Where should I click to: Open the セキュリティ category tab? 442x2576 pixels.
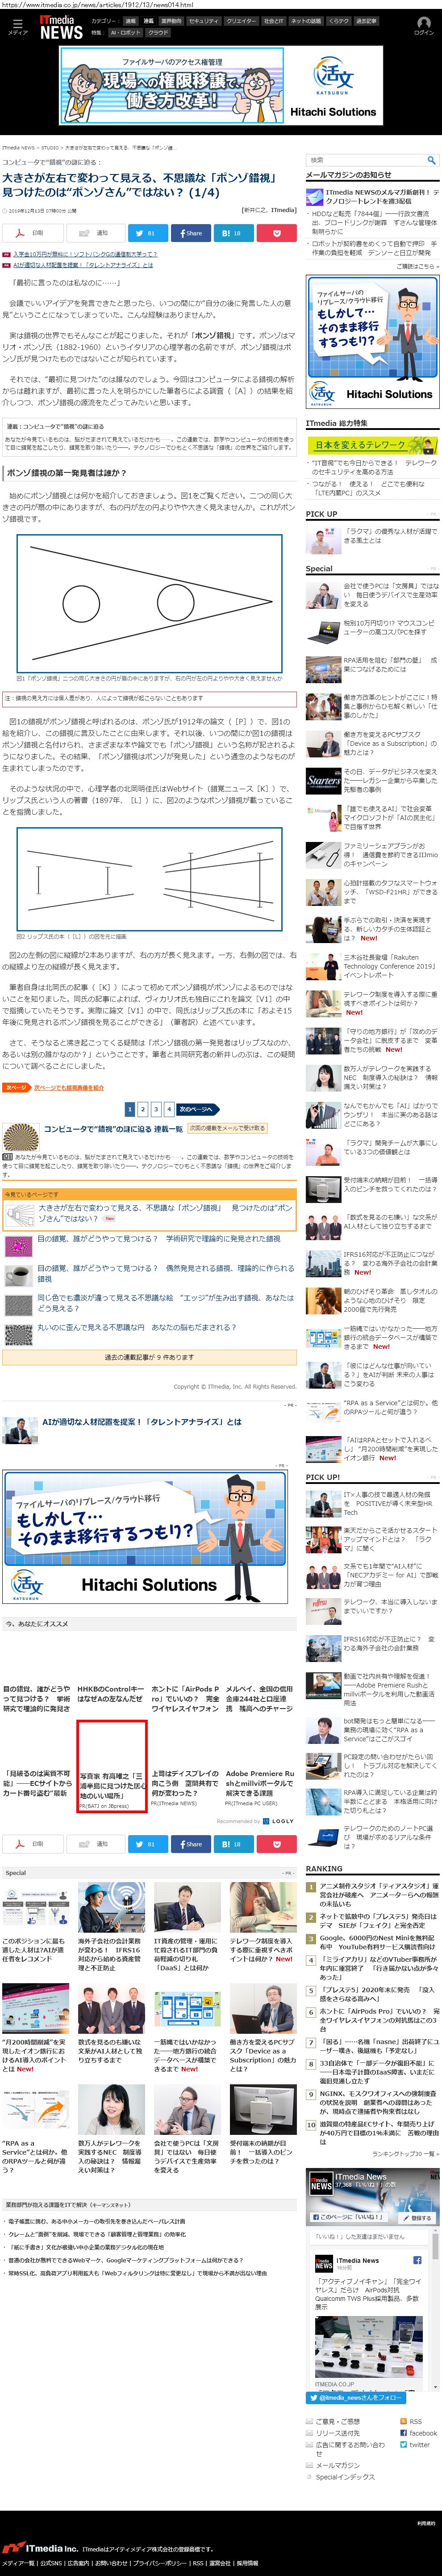point(203,20)
